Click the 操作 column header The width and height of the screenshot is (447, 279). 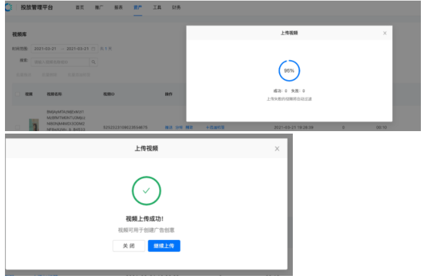point(168,94)
